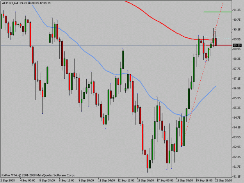Image resolution: width=244 pixels, height=183 pixels.
Task: Click the 22 Sep 20:00 time label
Action: pos(224,181)
